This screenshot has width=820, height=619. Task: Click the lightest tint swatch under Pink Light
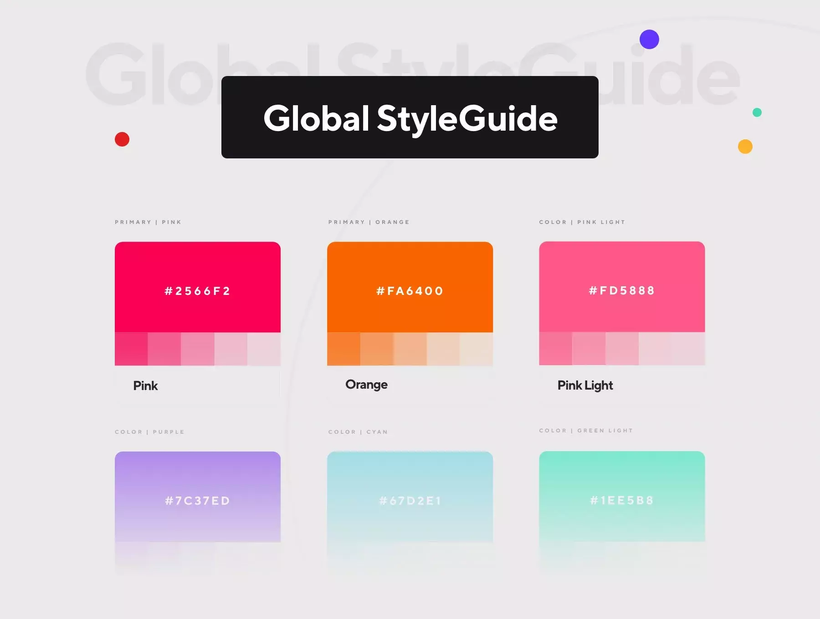pos(688,349)
